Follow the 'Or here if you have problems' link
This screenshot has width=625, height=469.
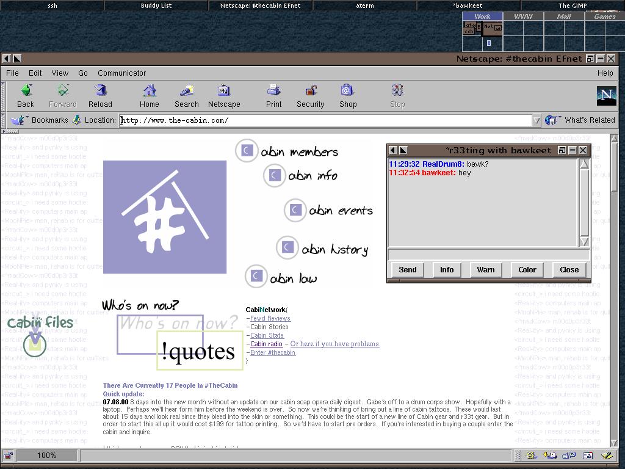[x=334, y=344]
